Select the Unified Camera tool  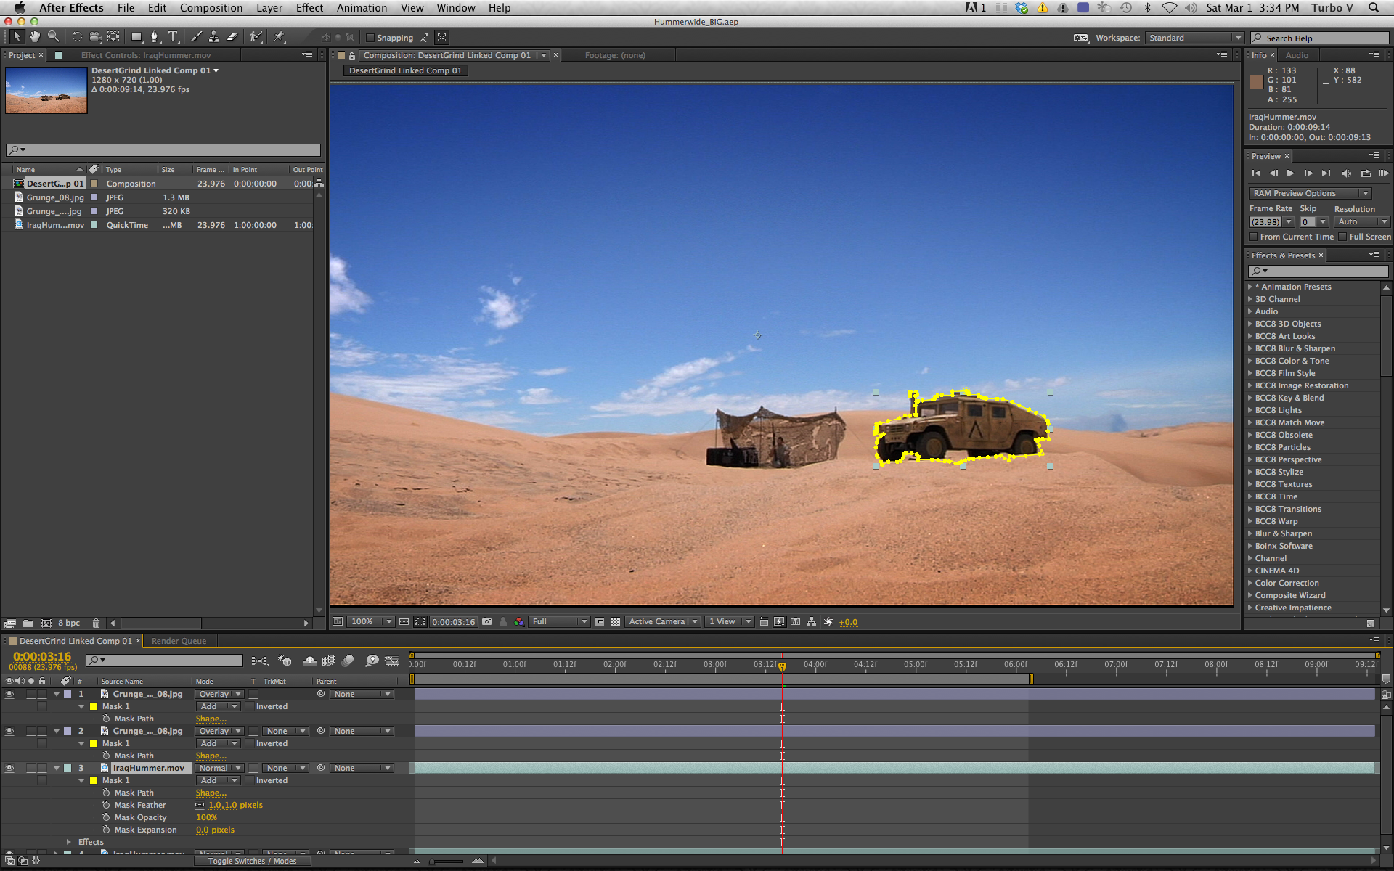click(x=95, y=37)
